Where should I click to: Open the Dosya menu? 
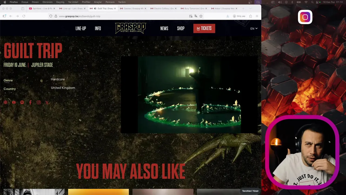[x=25, y=2]
